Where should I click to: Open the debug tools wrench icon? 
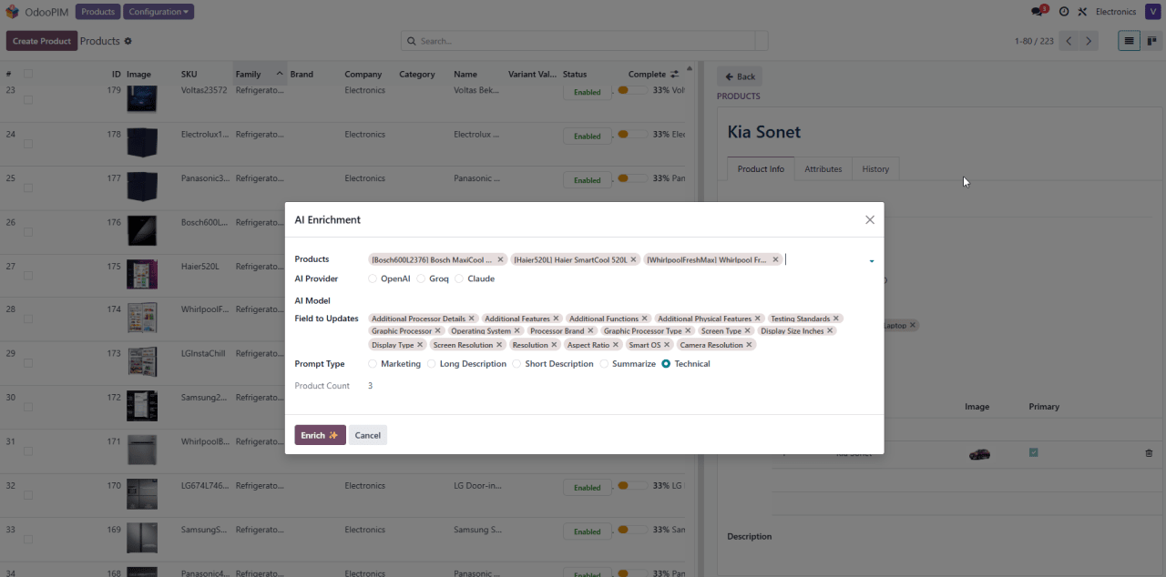[x=1082, y=12]
